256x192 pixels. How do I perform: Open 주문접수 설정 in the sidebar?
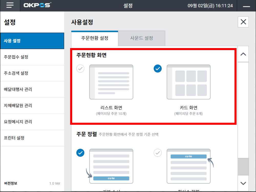[x=16, y=57]
